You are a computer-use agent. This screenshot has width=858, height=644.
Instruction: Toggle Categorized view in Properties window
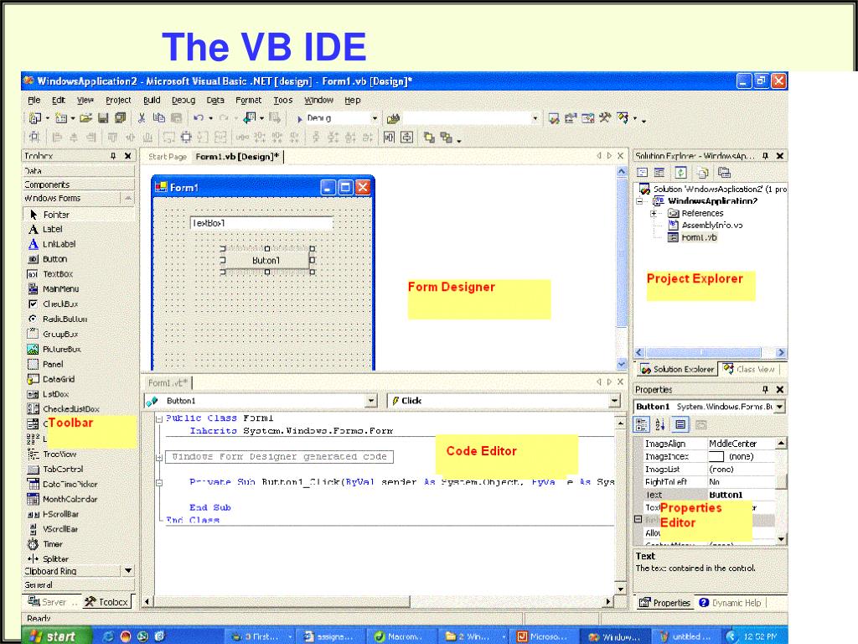coord(642,424)
